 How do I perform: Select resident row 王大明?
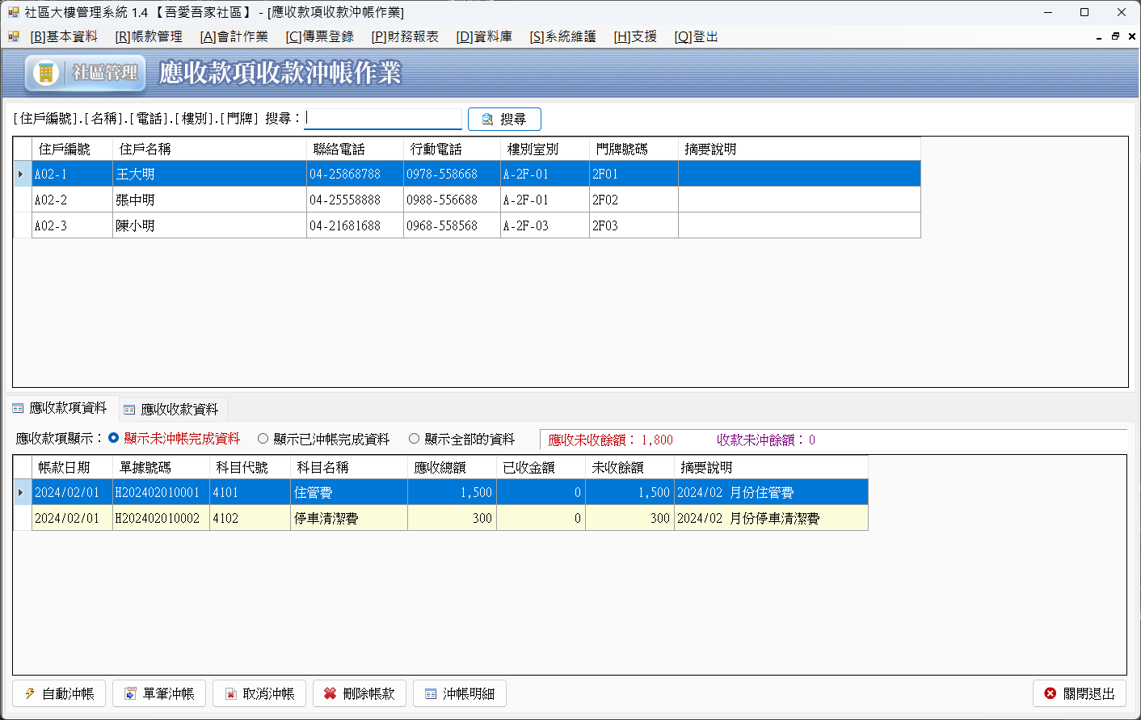pos(467,174)
